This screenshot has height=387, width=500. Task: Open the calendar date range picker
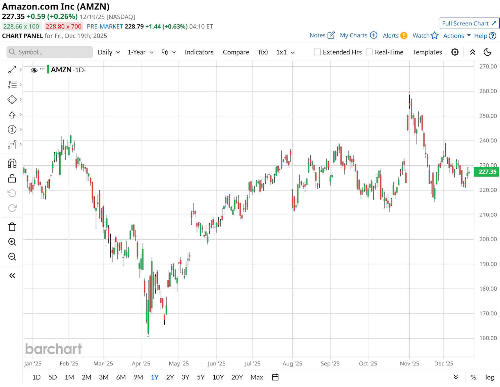(x=275, y=377)
